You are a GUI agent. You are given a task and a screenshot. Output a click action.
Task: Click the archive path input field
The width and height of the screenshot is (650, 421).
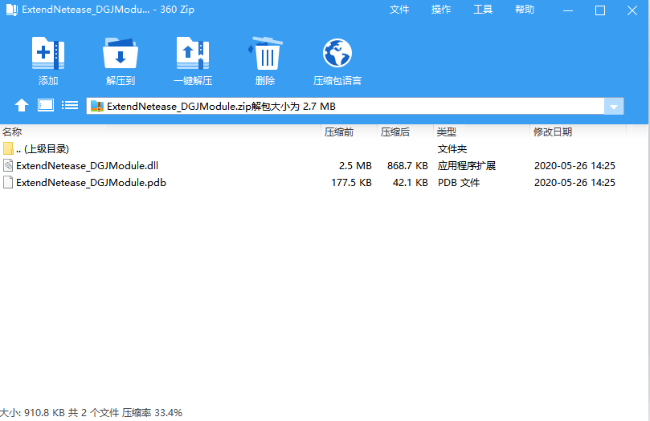(345, 107)
